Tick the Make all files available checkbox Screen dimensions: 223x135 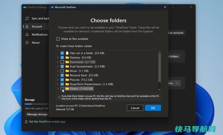pos(58,39)
